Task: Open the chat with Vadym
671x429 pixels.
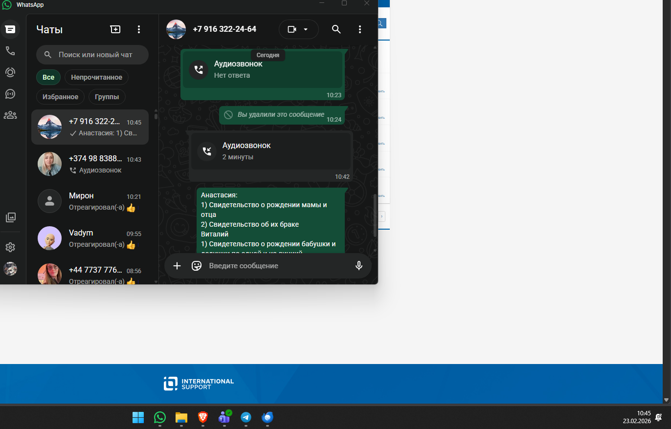Action: (x=90, y=238)
